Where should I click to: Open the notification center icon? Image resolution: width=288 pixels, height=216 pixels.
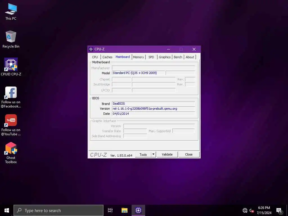pos(279,210)
